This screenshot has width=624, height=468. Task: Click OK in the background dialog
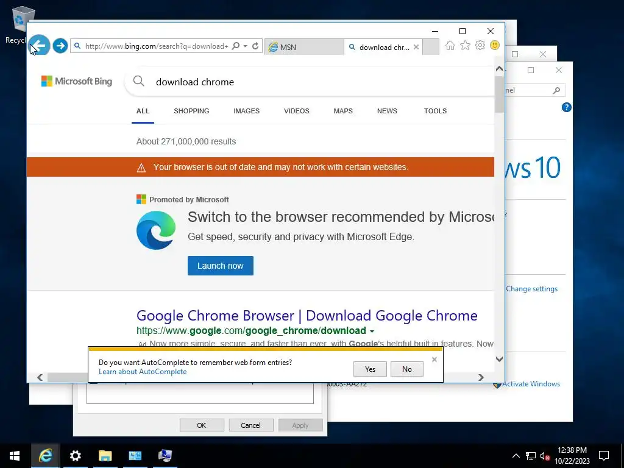tap(202, 425)
